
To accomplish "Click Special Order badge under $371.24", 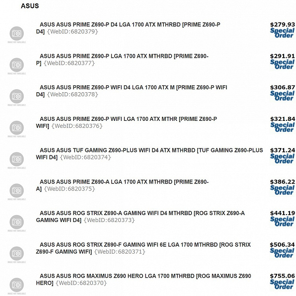I will tap(282, 158).
